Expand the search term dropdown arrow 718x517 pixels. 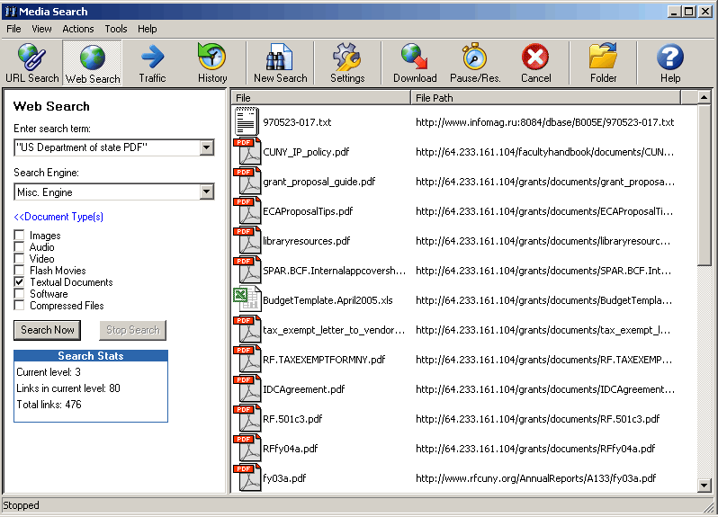pyautogui.click(x=207, y=147)
